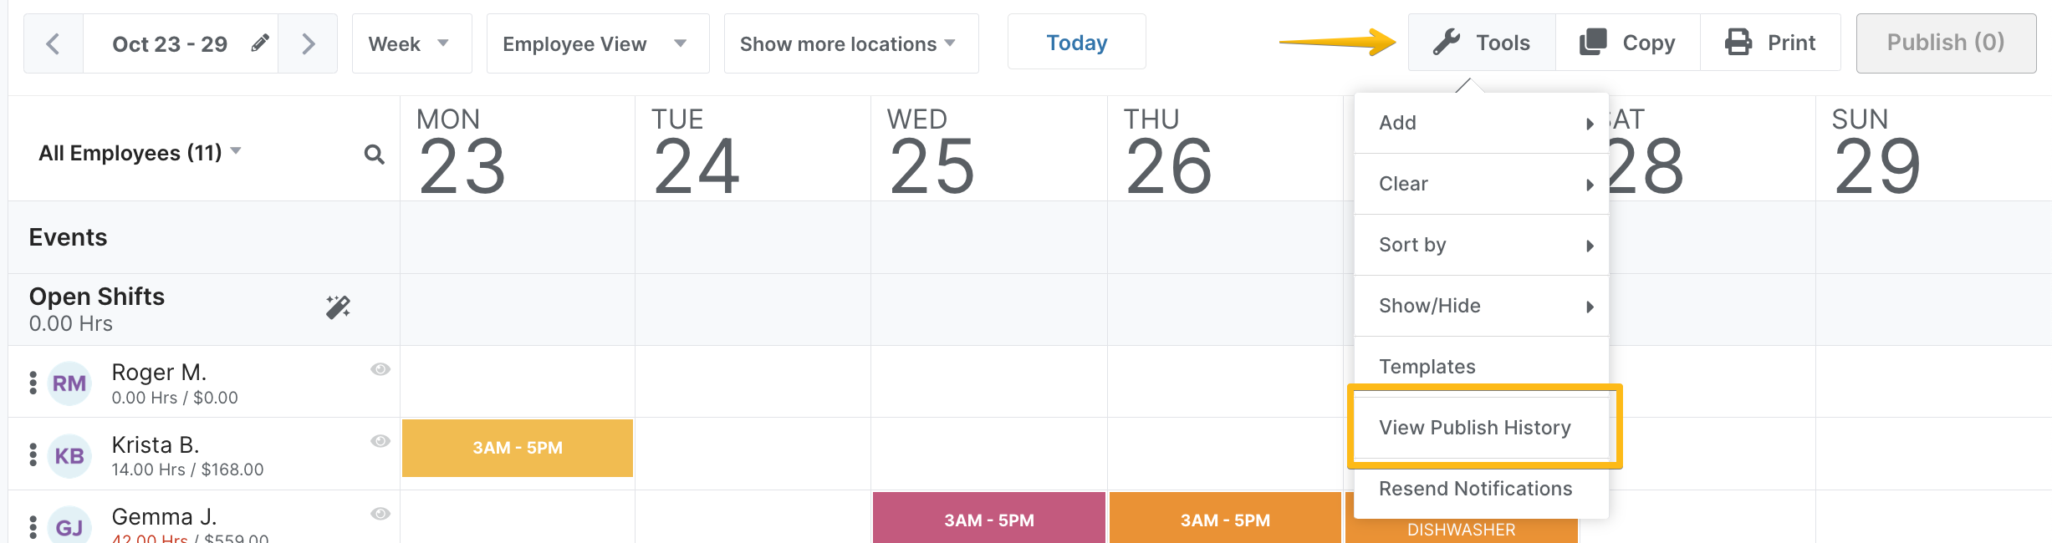Open the Show more locations dropdown

point(850,43)
